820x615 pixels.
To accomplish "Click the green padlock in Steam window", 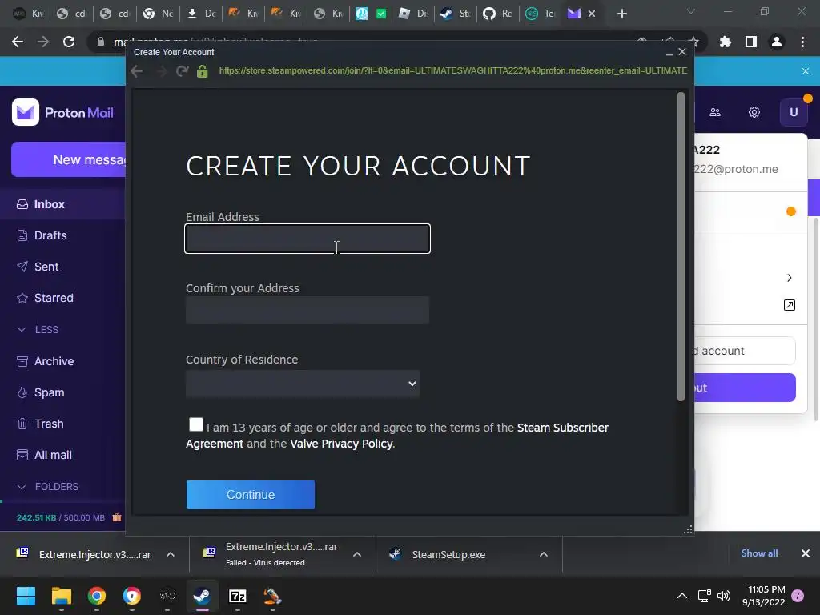I will (x=203, y=71).
